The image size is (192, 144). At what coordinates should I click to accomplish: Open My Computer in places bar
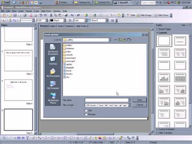point(53,85)
